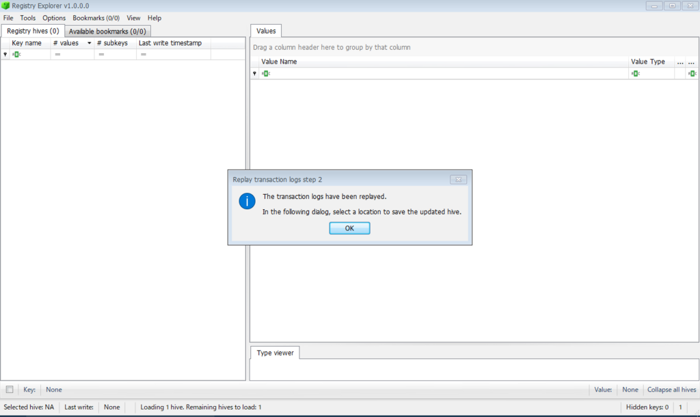Click the # values equals filter icon
The height and width of the screenshot is (417, 700).
57,54
